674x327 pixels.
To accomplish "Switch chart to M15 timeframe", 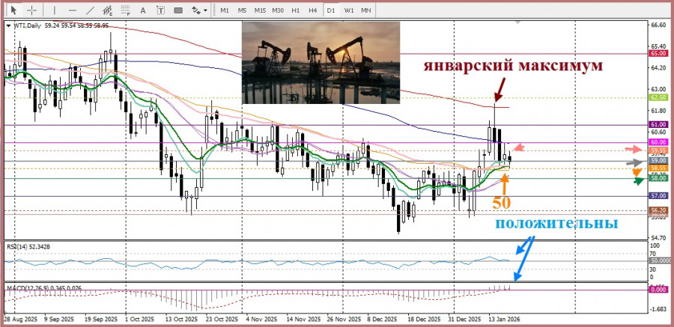I will coord(260,10).
